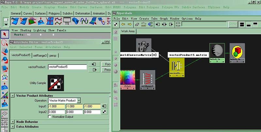Click Graph materials on selected objects icon
The height and width of the screenshot is (132, 261).
tap(150, 24)
